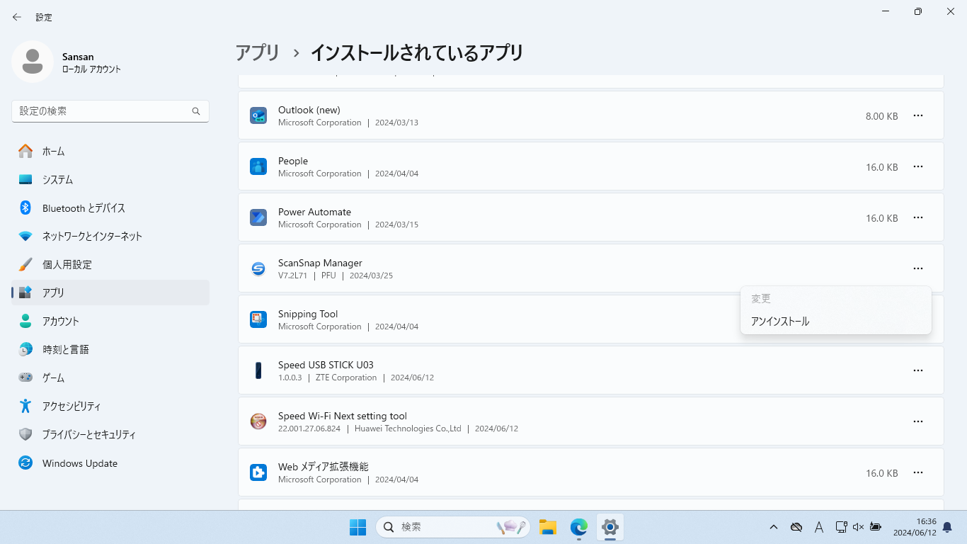The width and height of the screenshot is (967, 544).
Task: Click the muted speaker tray icon
Action: click(858, 527)
